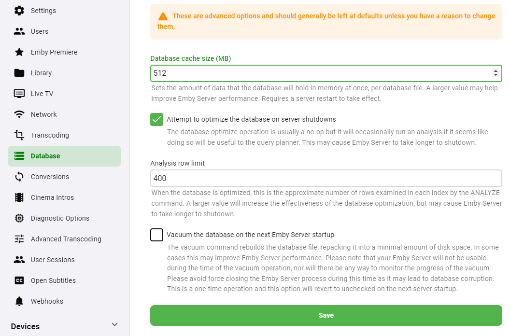The height and width of the screenshot is (336, 510).
Task: Select the Network wifi icon
Action: click(19, 114)
